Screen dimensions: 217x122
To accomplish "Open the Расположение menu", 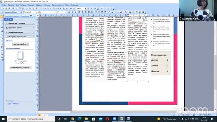I will pos(58,5).
